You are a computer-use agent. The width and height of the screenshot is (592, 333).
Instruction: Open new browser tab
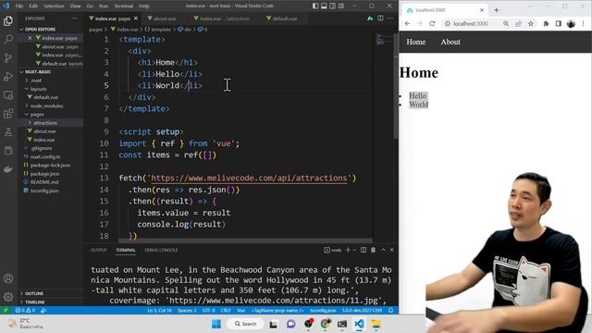[x=496, y=10]
